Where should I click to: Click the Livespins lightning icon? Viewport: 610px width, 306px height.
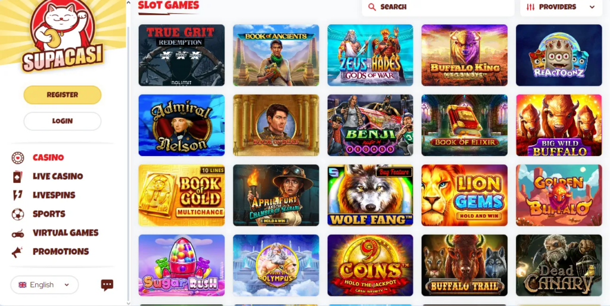pyautogui.click(x=17, y=195)
